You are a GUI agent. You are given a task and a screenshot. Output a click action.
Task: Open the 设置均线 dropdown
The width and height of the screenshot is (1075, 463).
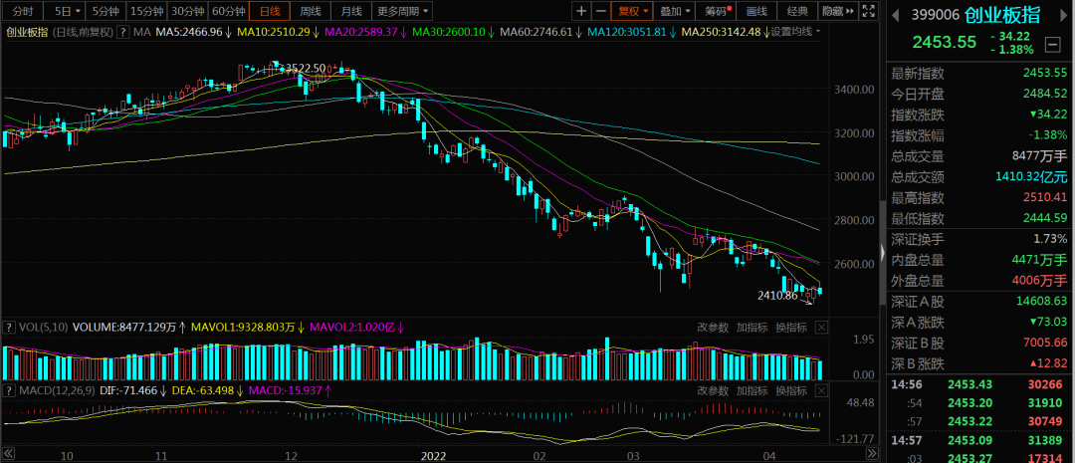coord(796,32)
